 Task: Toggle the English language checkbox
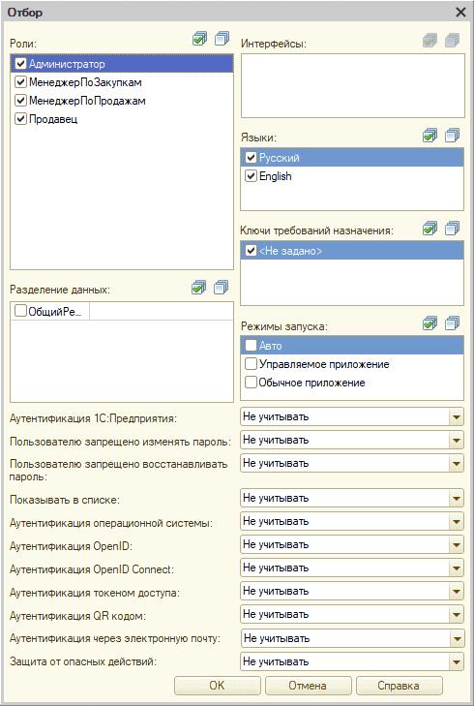click(x=251, y=176)
